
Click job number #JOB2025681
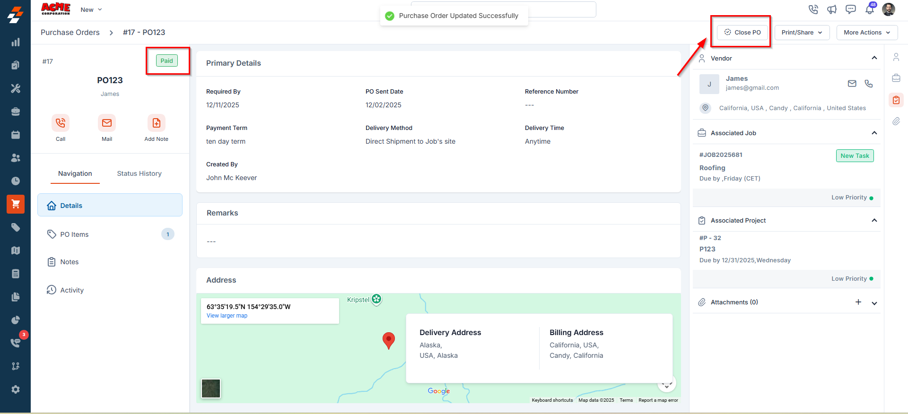721,155
